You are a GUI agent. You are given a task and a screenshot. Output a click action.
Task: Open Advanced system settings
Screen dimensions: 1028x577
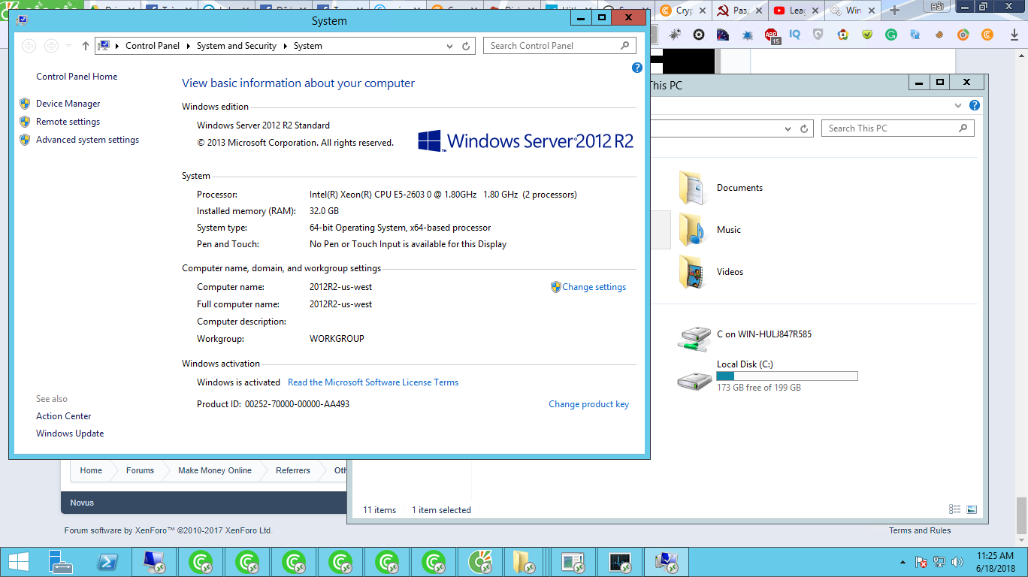point(87,140)
